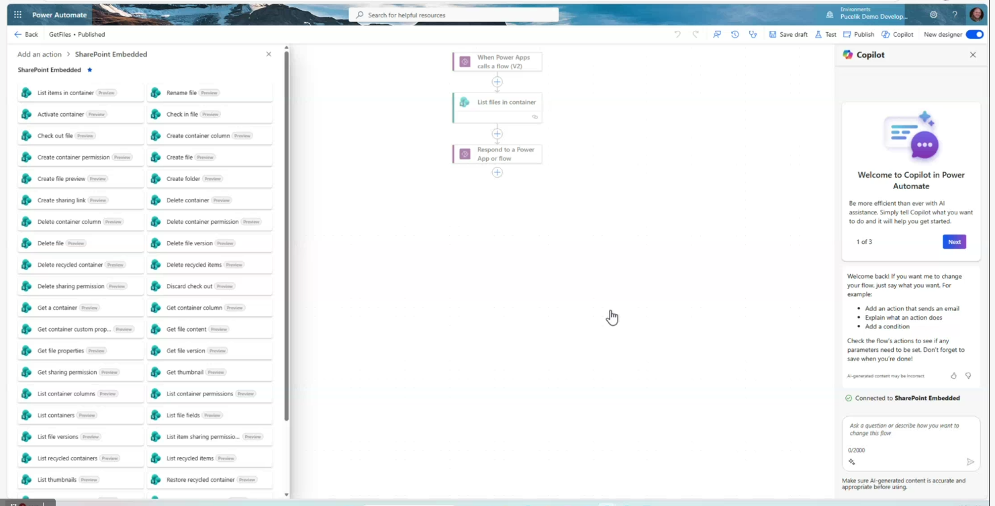Screen dimensions: 995x506
Task: Click the Publish button
Action: click(x=859, y=34)
